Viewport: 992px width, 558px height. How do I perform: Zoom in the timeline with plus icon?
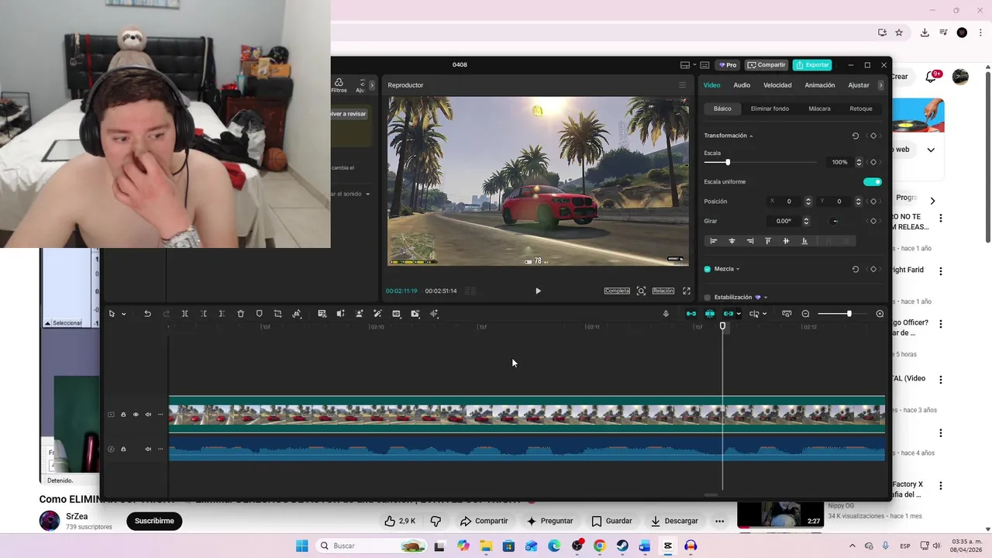coord(880,314)
